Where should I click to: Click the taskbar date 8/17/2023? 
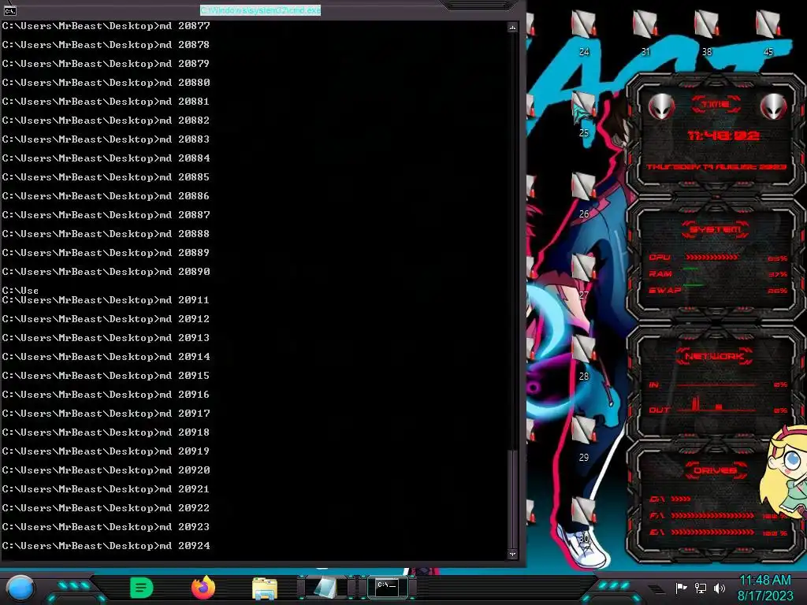click(765, 596)
